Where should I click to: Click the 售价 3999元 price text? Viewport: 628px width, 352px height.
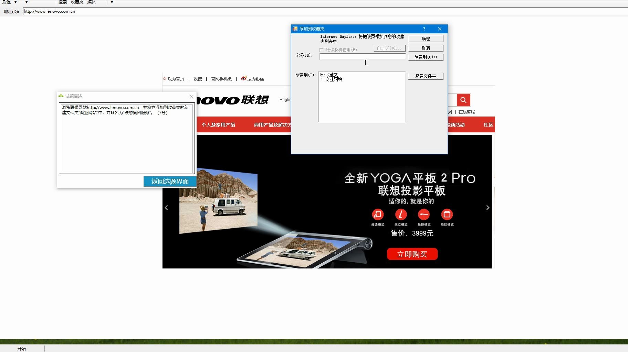click(x=412, y=233)
